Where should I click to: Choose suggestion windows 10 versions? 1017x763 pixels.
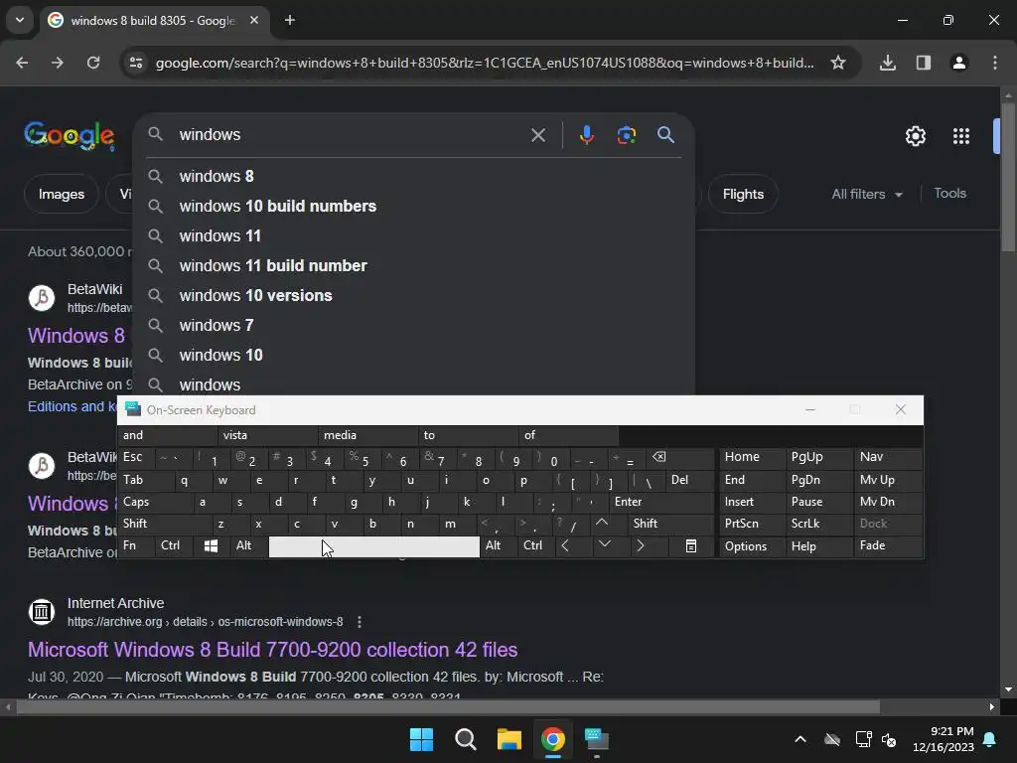414,296
